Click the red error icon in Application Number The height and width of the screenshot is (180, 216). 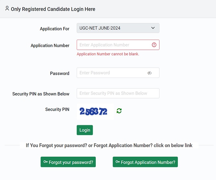pyautogui.click(x=154, y=45)
